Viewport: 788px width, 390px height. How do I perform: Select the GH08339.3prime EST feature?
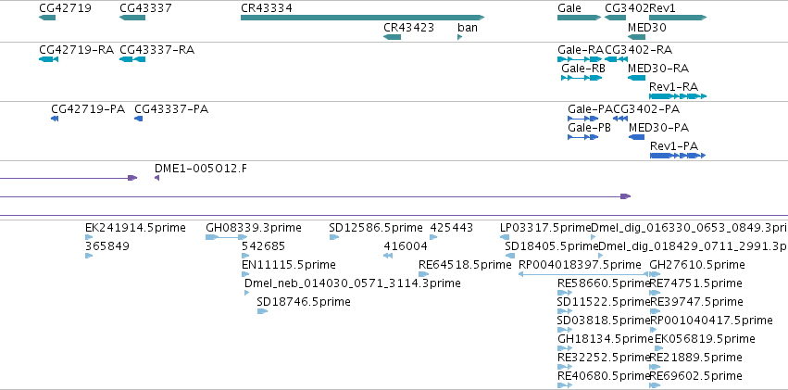227,237
